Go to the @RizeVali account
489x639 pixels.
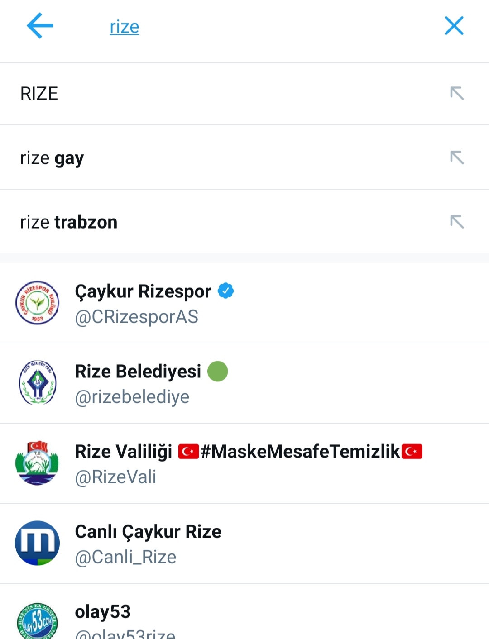tap(115, 477)
